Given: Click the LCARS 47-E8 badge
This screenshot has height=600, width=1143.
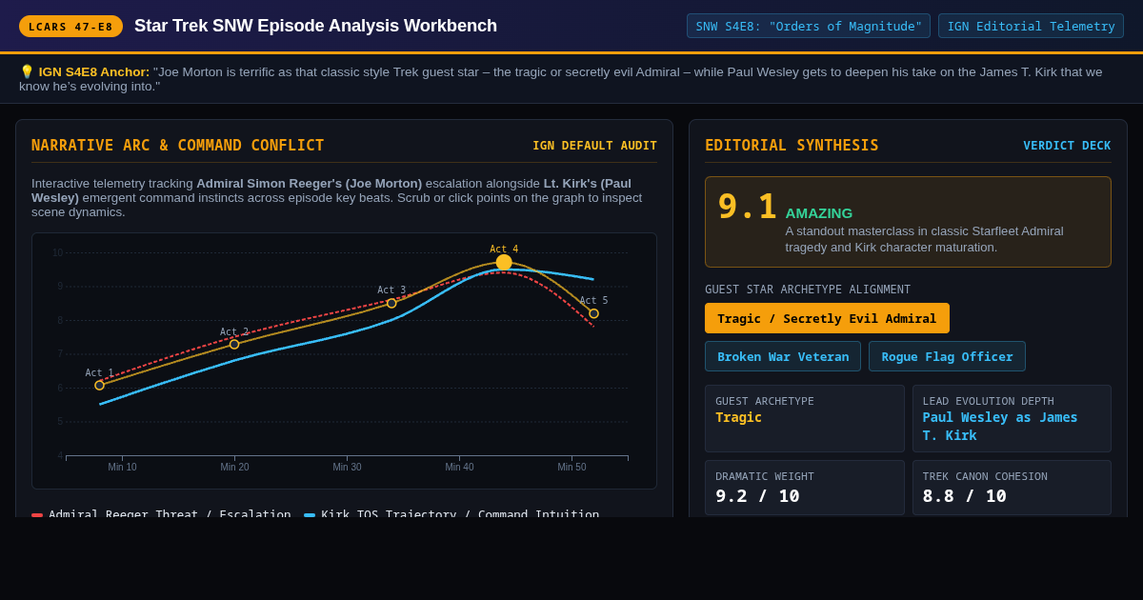Looking at the screenshot, I should coord(70,27).
